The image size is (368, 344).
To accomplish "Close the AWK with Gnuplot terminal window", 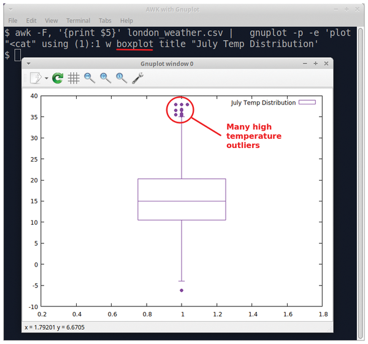I will click(357, 9).
